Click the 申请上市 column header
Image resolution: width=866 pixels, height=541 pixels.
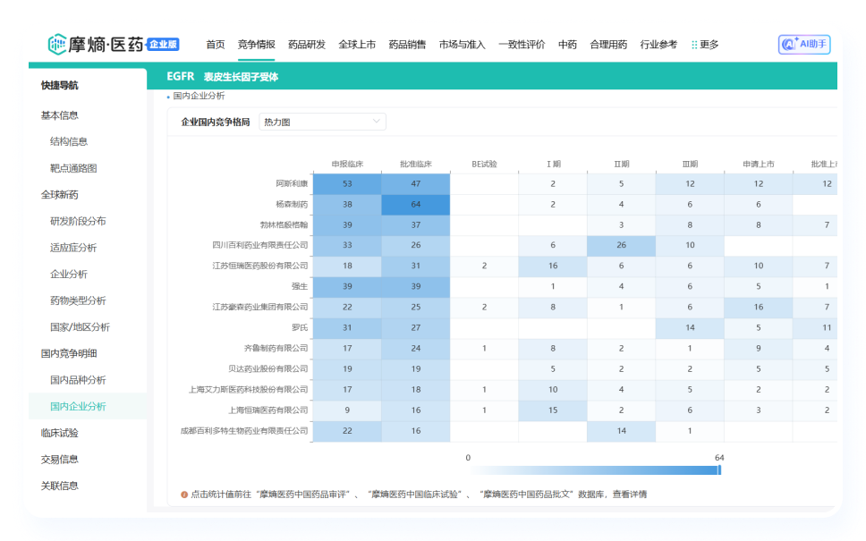pyautogui.click(x=759, y=164)
